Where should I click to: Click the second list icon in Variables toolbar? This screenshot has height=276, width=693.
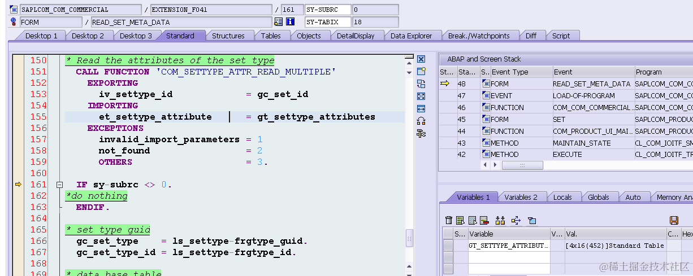(472, 220)
